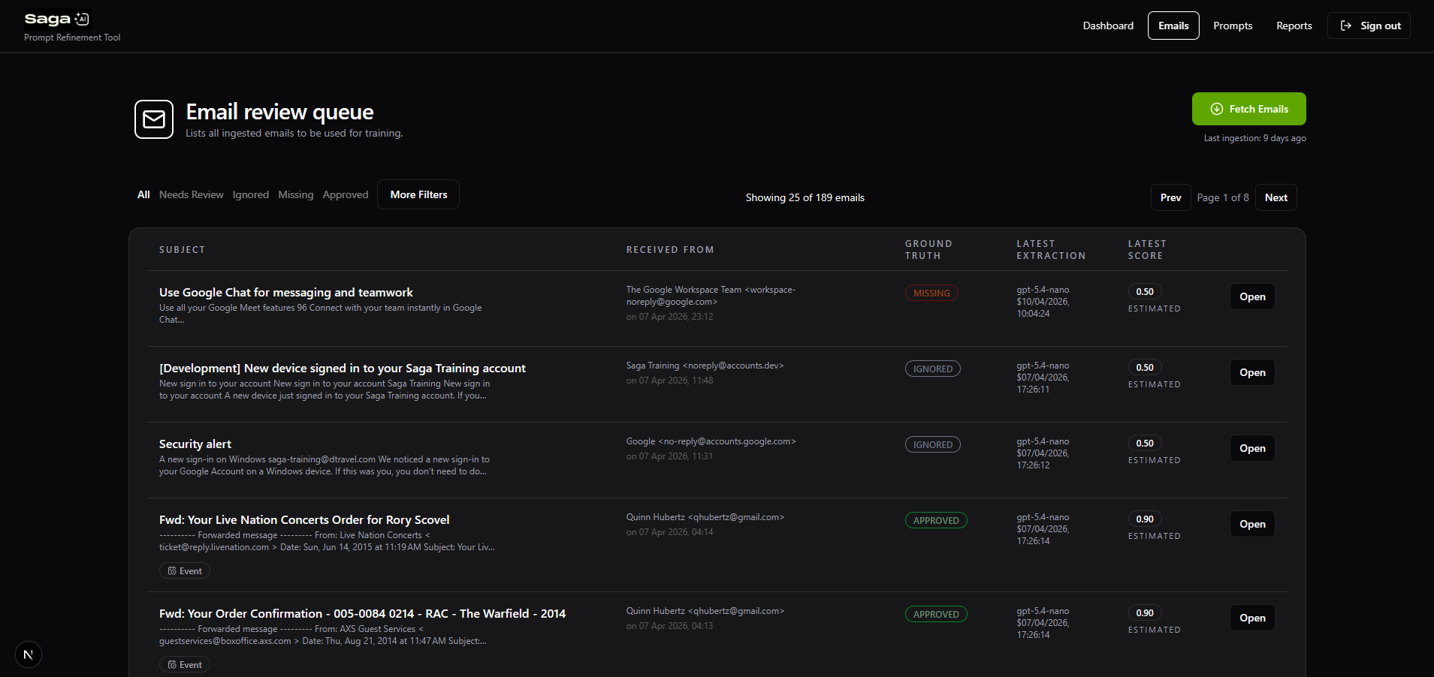Open the Next.js dev tools N badge

pyautogui.click(x=28, y=654)
